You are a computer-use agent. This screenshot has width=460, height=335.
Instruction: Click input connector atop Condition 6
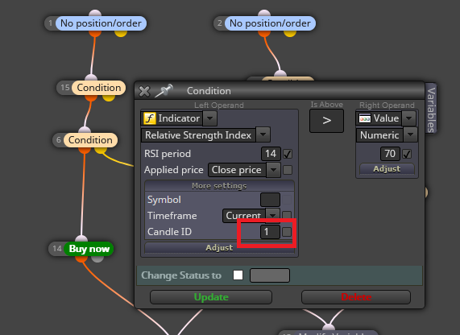[x=85, y=130]
